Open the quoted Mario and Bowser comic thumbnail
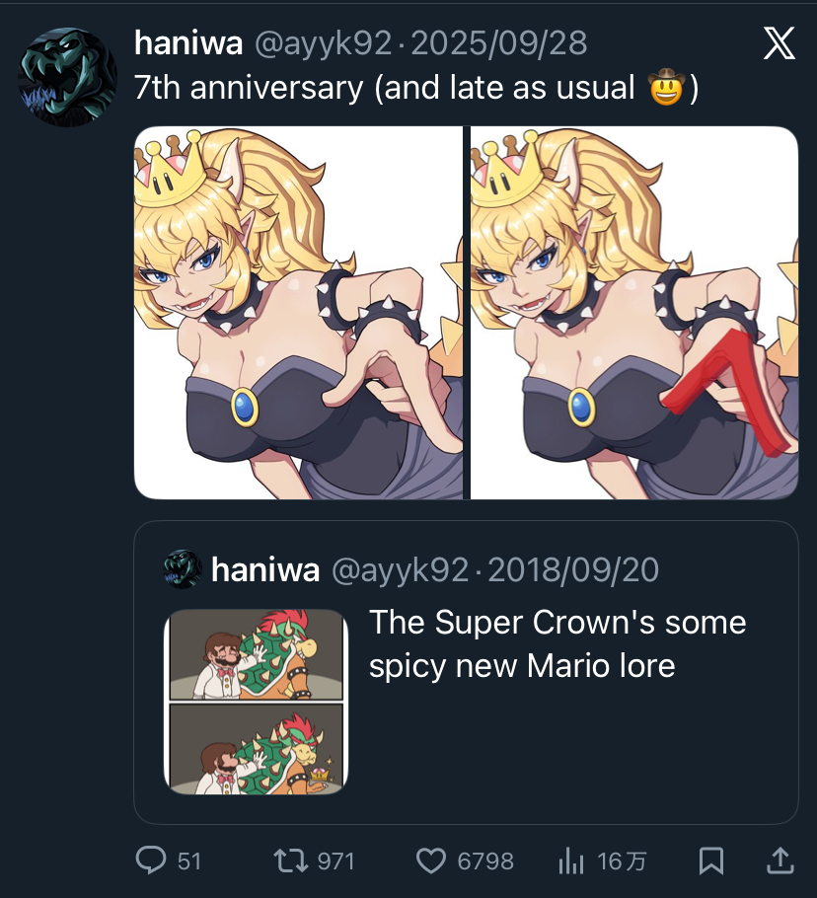The image size is (817, 898). tap(256, 702)
